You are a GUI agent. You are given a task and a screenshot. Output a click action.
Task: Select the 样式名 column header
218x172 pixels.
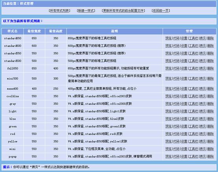pyautogui.click(x=13, y=31)
